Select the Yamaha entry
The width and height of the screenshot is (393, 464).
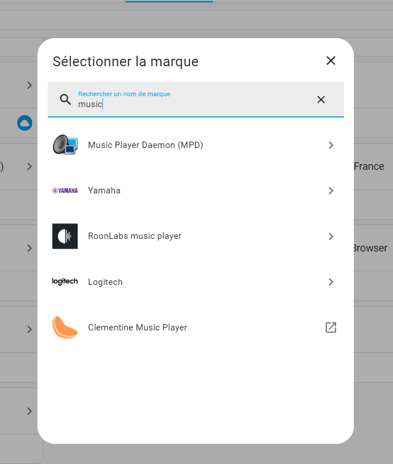(x=196, y=191)
